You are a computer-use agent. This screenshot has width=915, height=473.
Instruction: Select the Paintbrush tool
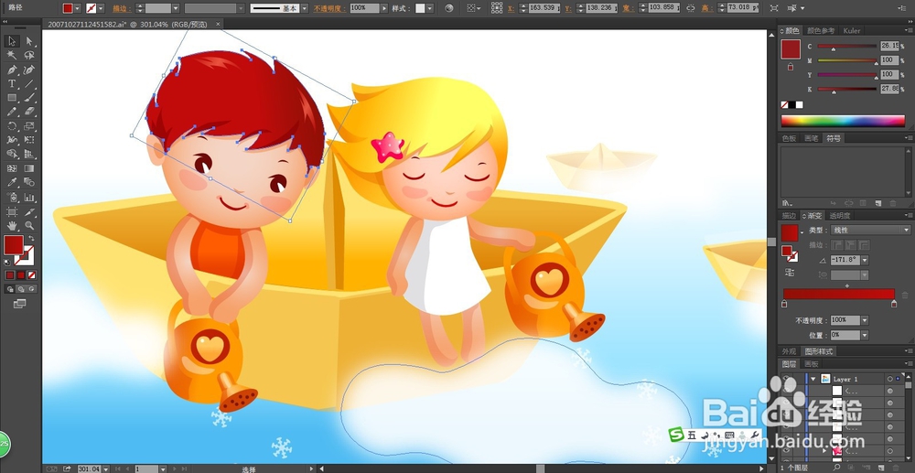[x=29, y=97]
